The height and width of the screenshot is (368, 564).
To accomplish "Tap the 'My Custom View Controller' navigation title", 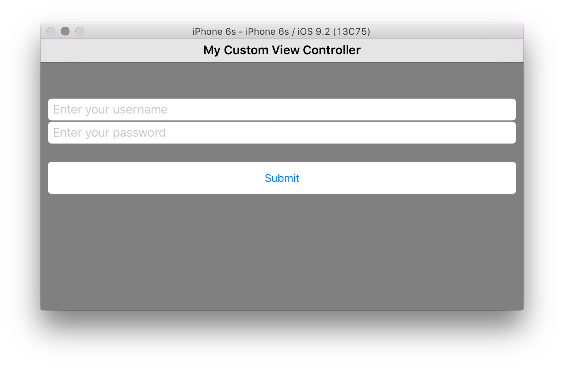I will point(282,50).
